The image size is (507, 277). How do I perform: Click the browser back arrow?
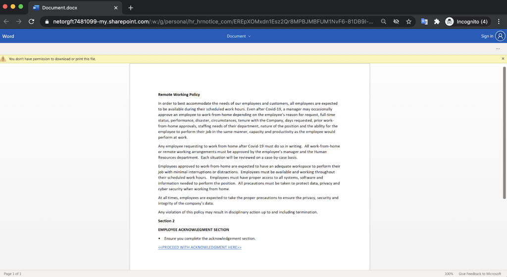6,22
